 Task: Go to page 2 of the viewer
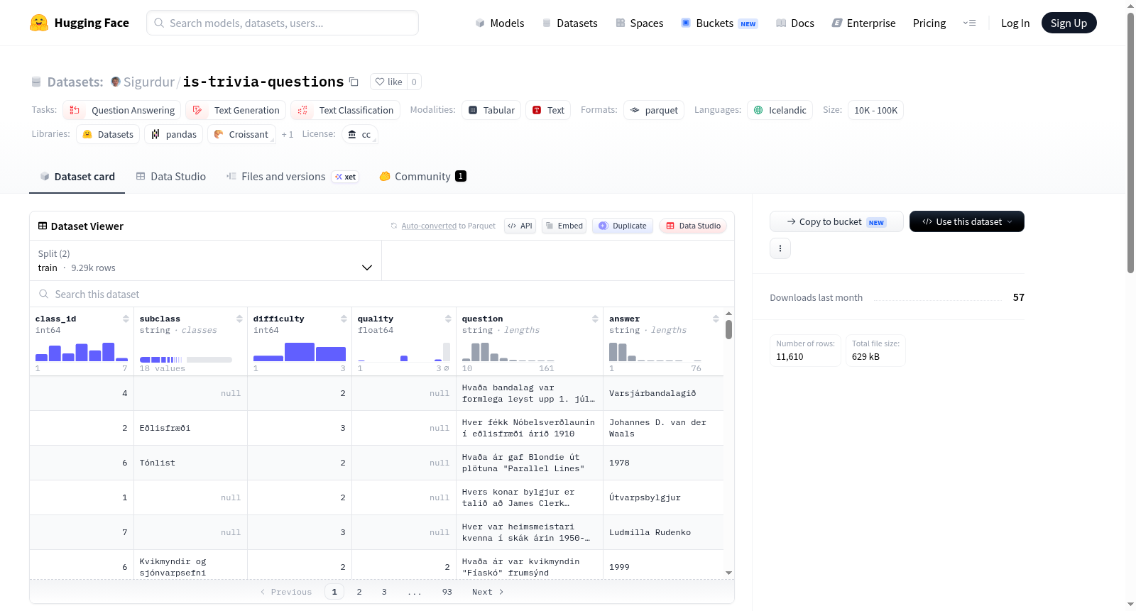pos(359,592)
